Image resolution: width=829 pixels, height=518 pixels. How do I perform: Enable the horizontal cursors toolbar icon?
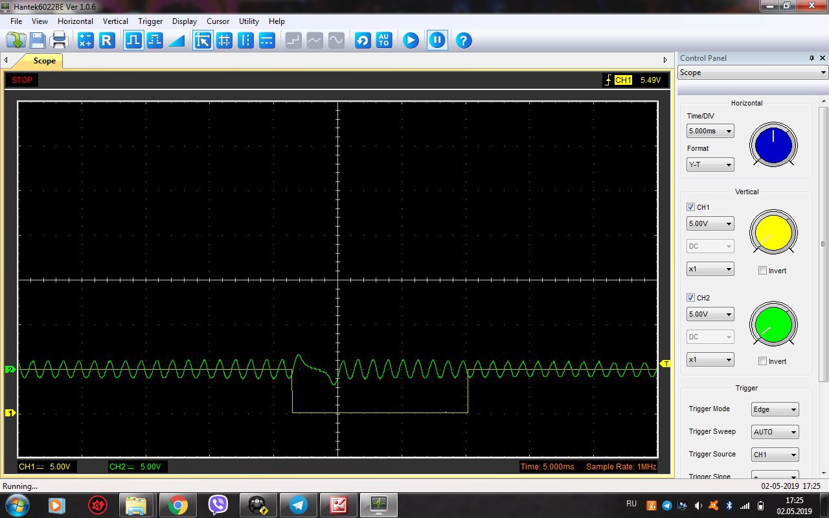267,40
